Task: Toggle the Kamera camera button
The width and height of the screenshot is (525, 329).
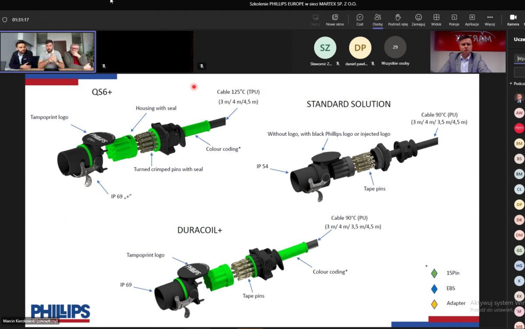Action: point(513,20)
